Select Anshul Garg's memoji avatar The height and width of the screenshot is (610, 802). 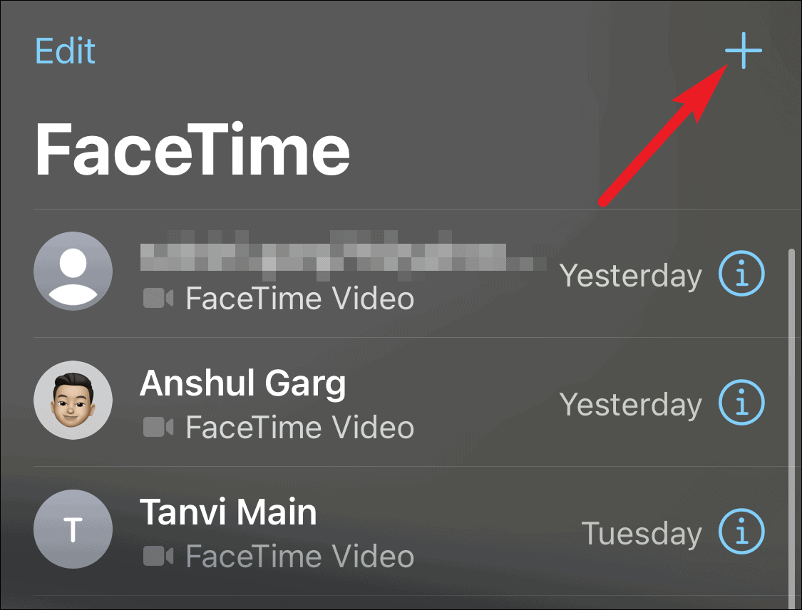tap(73, 400)
